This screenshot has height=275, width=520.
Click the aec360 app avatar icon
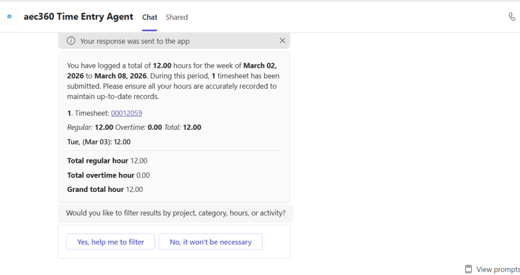point(9,17)
